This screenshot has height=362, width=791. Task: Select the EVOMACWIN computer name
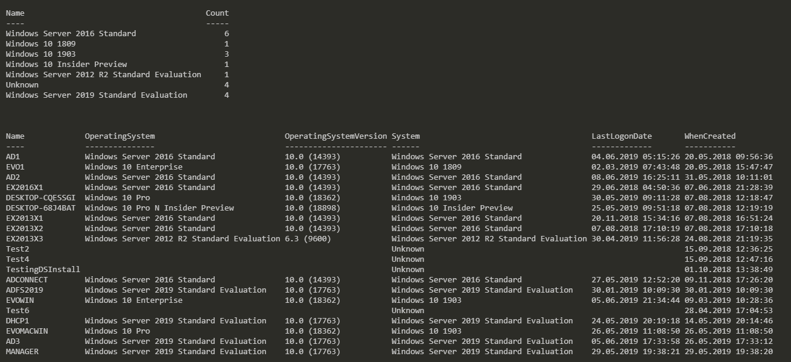27,331
